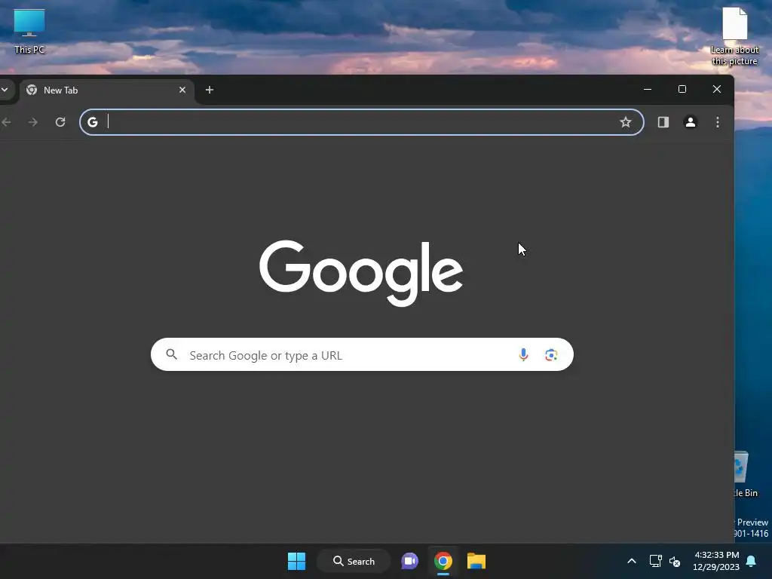This screenshot has width=772, height=579.
Task: Click the Chrome back arrow
Action: point(6,122)
